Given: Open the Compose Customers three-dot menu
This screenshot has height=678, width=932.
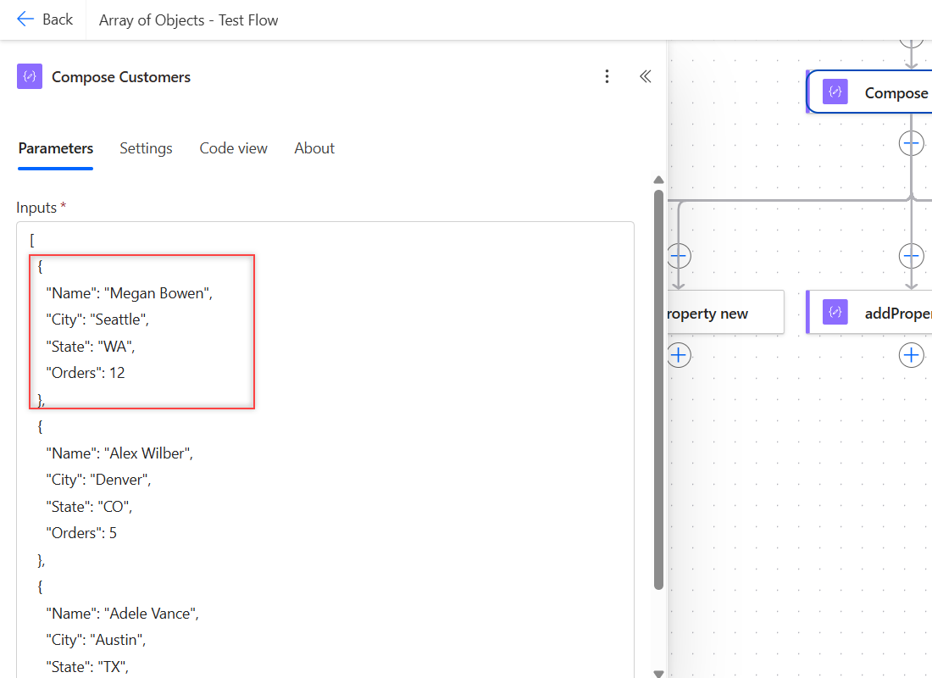Looking at the screenshot, I should click(607, 76).
